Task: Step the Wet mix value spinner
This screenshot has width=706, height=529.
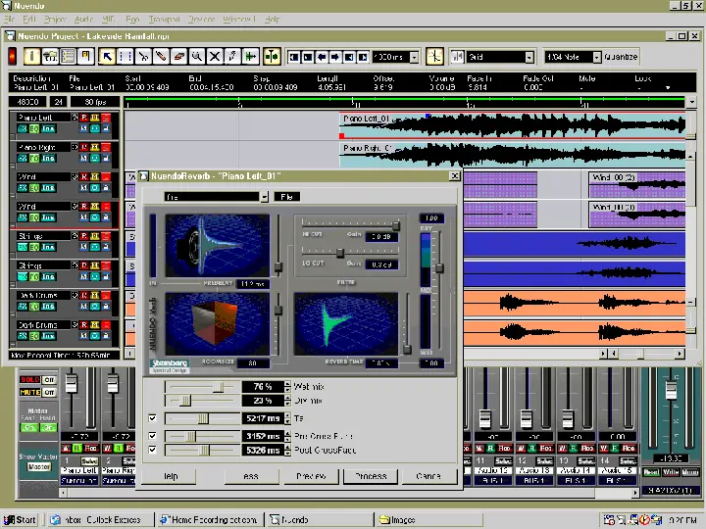Action: point(287,386)
